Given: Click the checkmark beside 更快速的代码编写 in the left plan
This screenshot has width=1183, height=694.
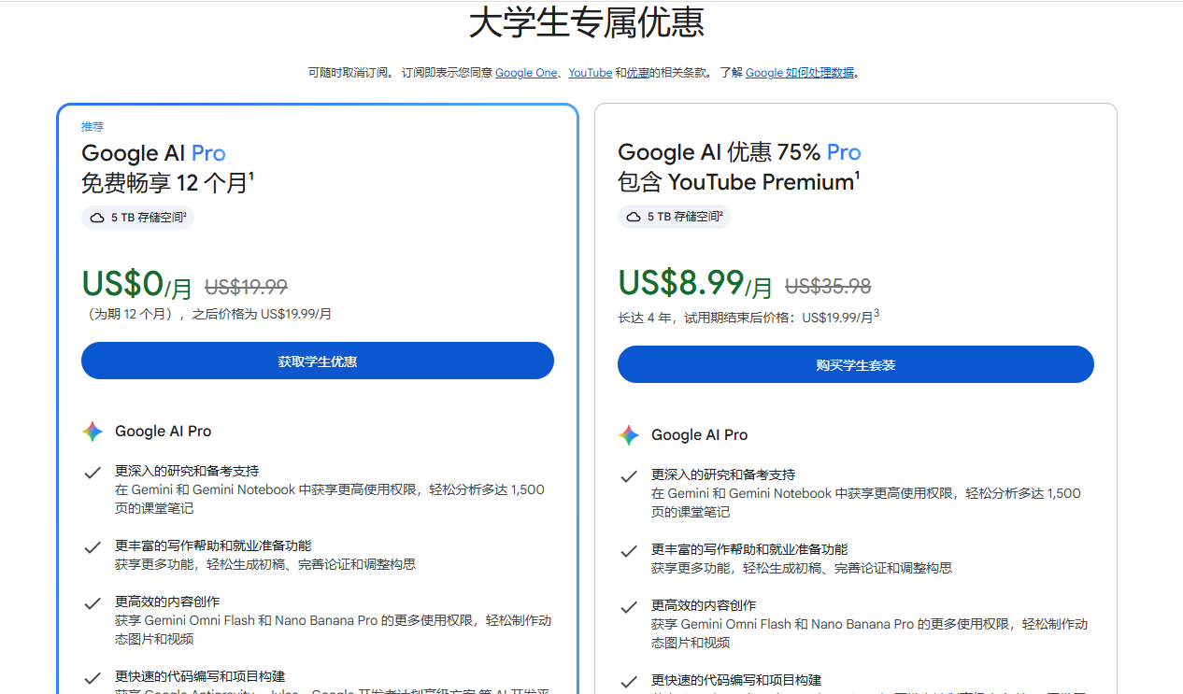Looking at the screenshot, I should 93,678.
